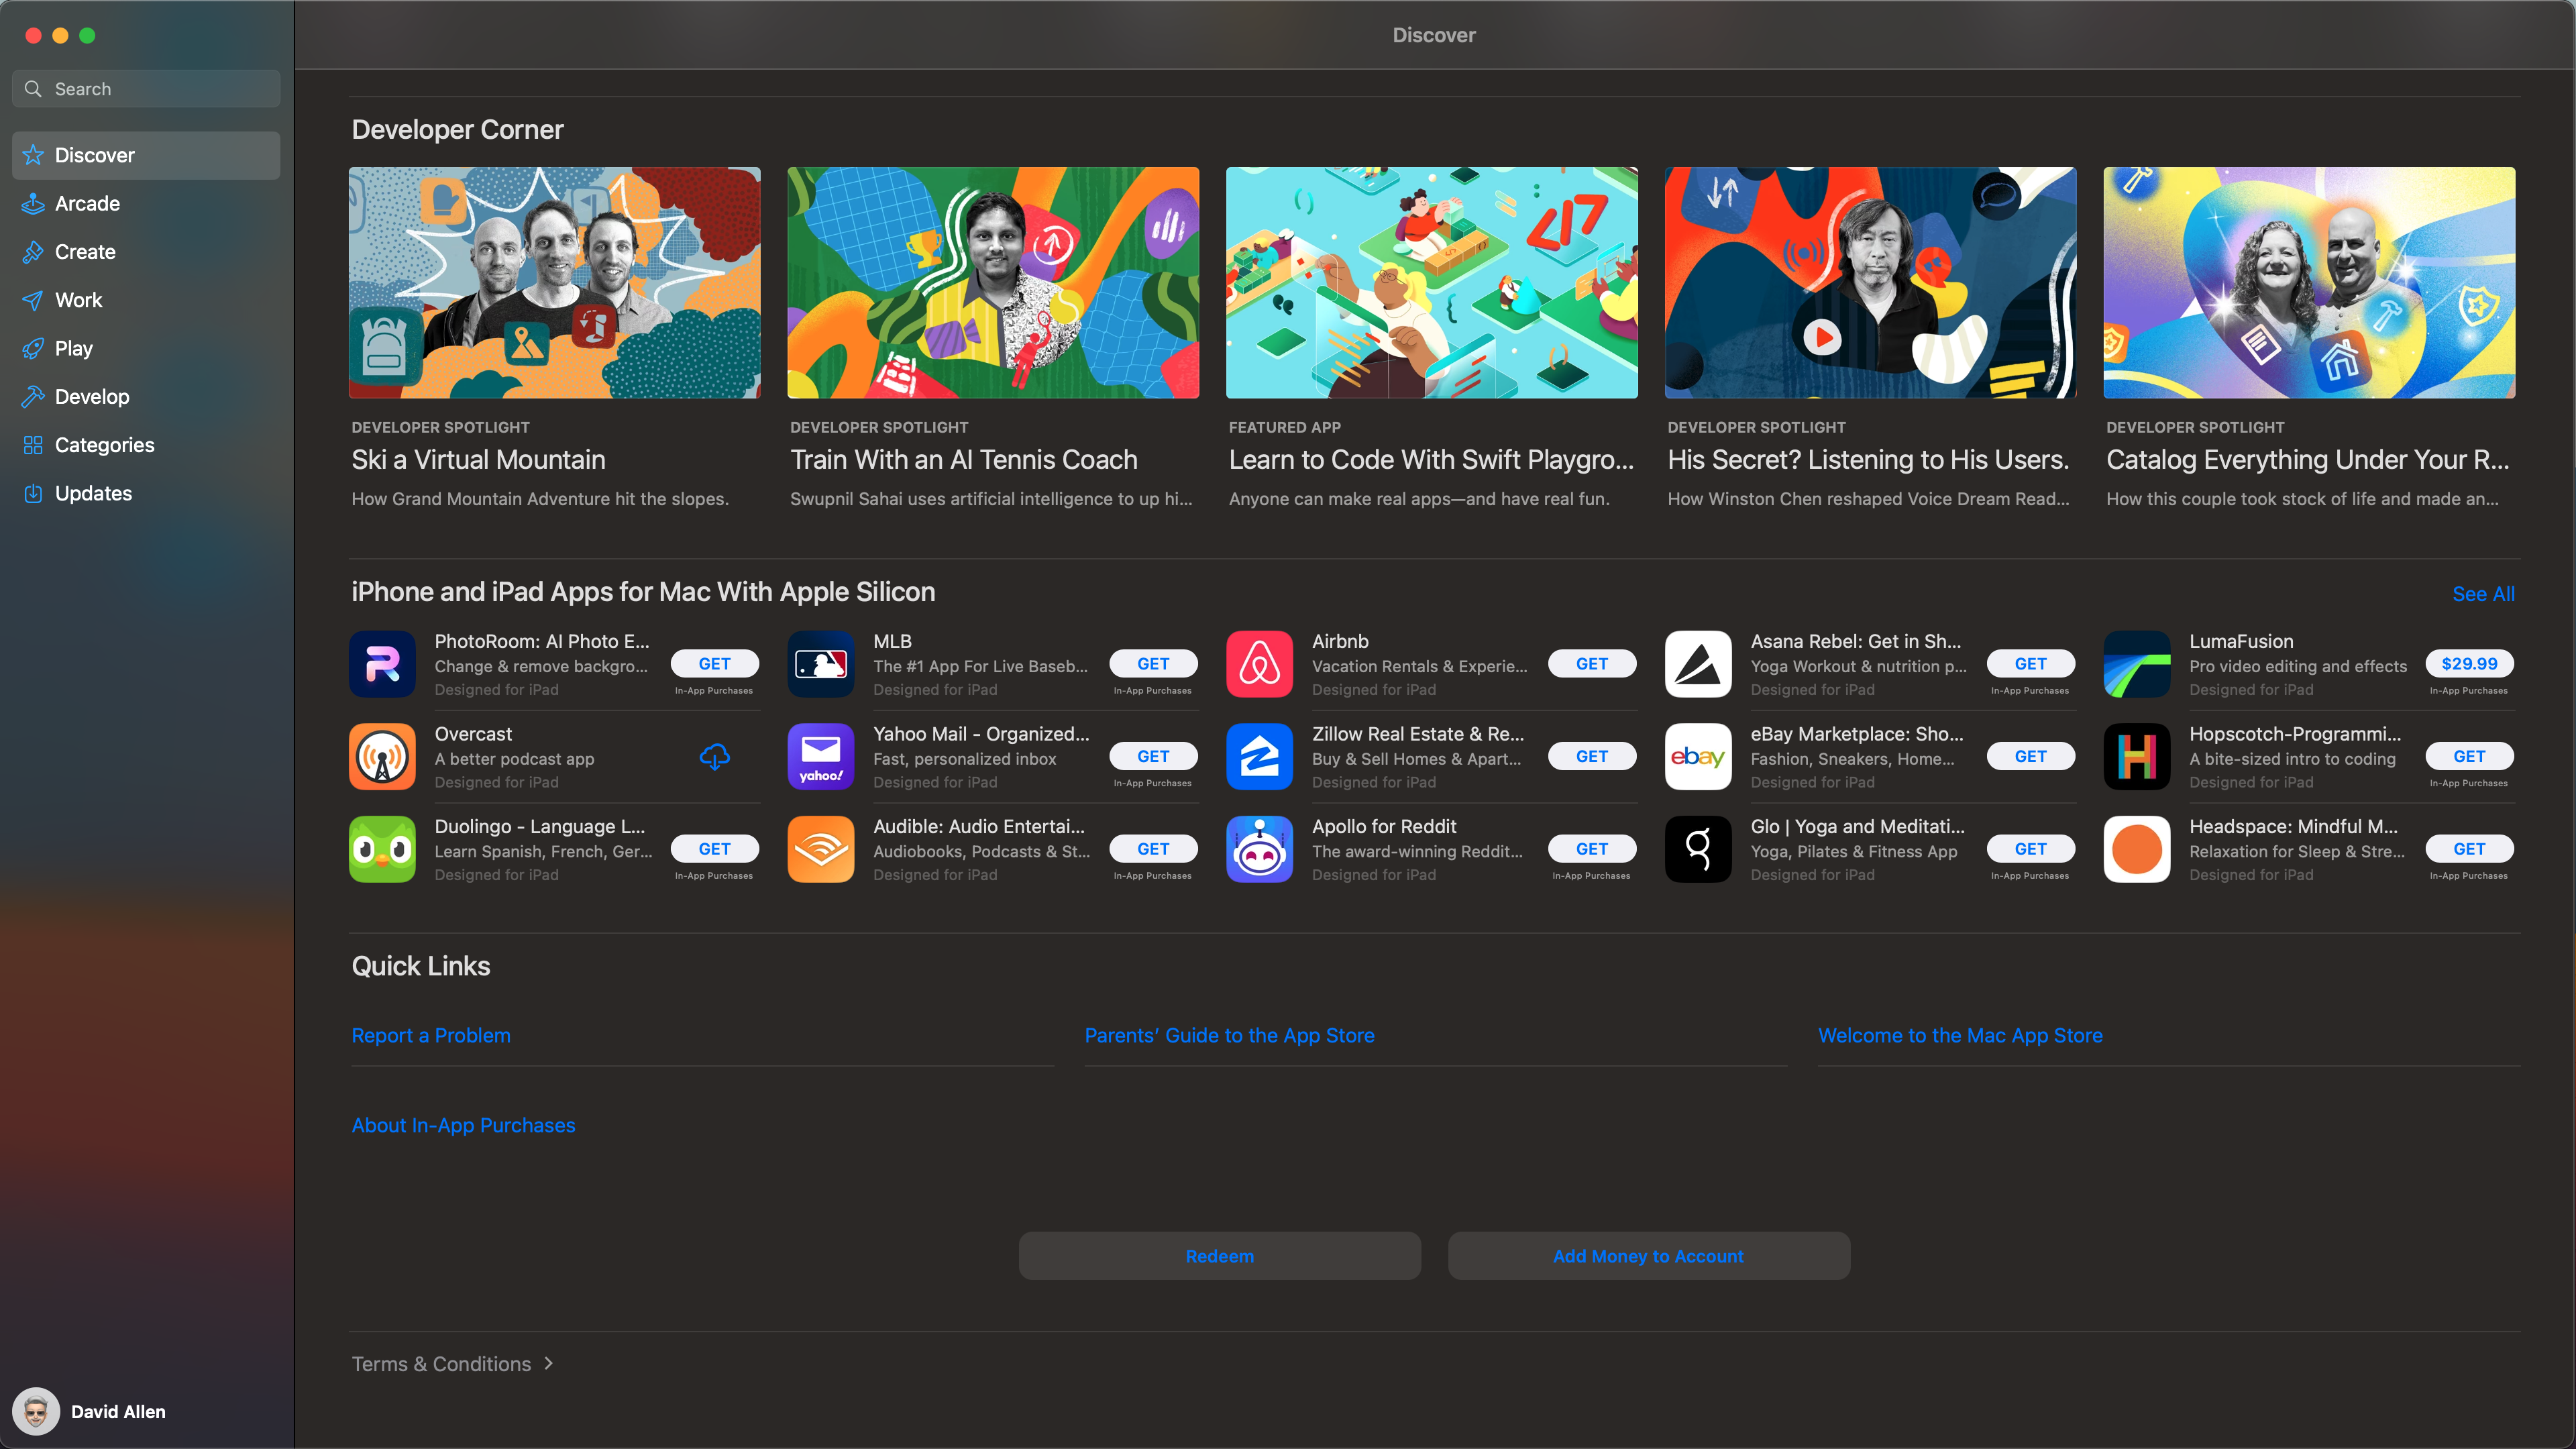Open the Apollo for Reddit icon
Image resolution: width=2576 pixels, height=1449 pixels.
[x=1259, y=849]
